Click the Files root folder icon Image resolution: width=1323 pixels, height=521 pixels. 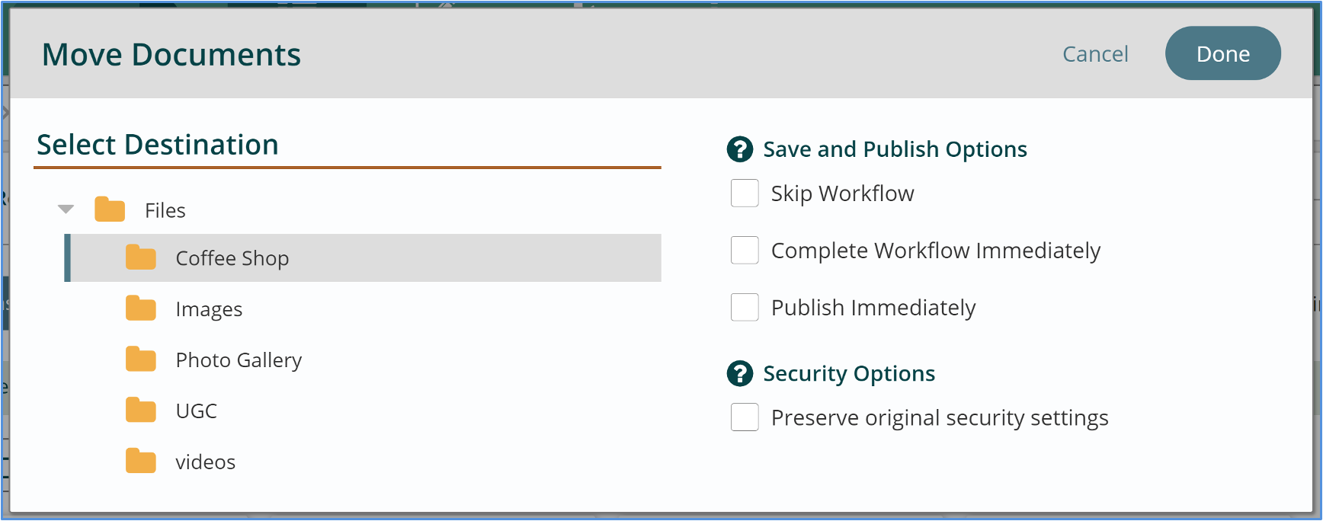pyautogui.click(x=110, y=209)
